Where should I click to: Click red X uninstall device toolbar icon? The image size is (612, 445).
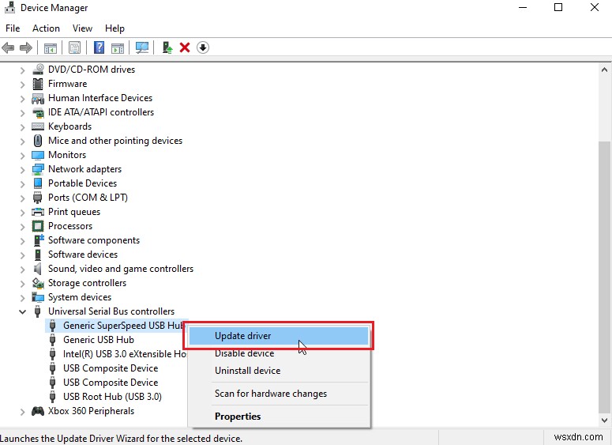(185, 47)
